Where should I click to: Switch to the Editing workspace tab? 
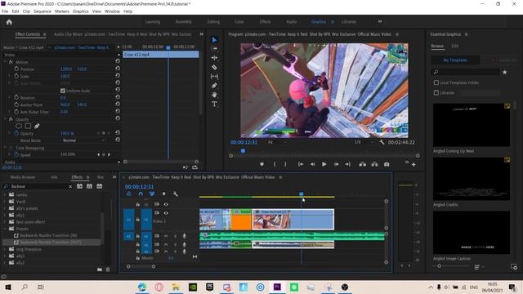tap(213, 22)
